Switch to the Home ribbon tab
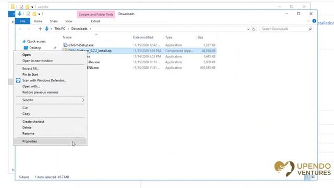 point(38,21)
